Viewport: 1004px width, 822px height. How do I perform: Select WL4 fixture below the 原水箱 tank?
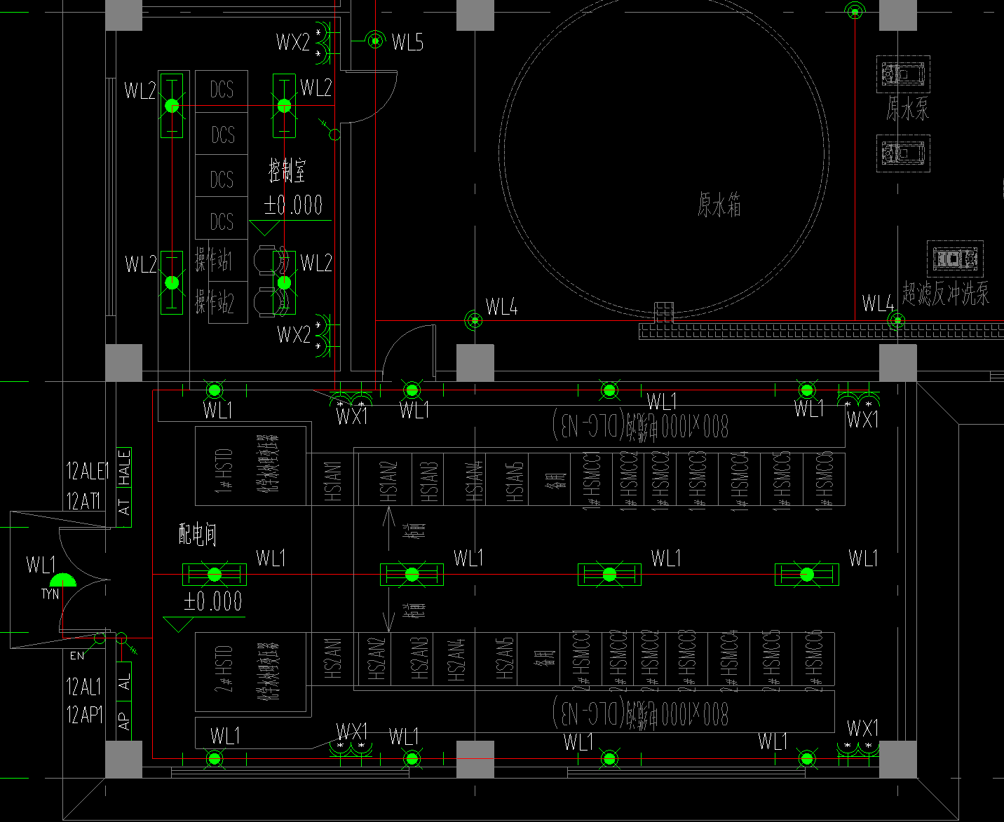(475, 321)
